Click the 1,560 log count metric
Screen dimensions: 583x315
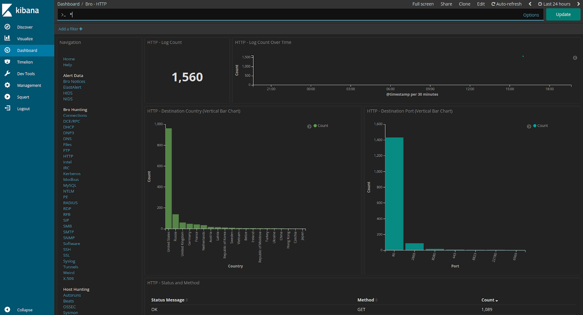[187, 77]
